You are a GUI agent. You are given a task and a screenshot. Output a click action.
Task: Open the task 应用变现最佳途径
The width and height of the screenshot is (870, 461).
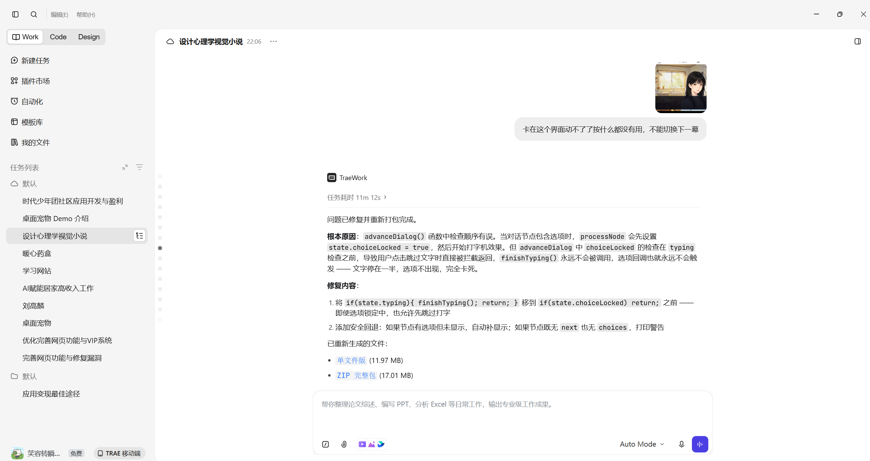[77, 394]
